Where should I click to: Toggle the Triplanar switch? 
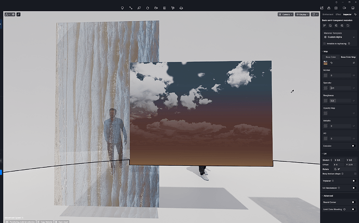pyautogui.click(x=353, y=180)
